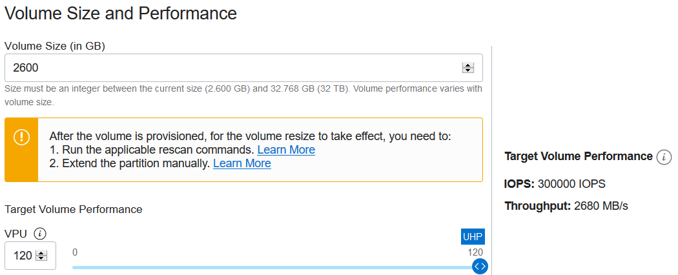
Task: Click the middle of the VPU slider track
Action: 276,268
